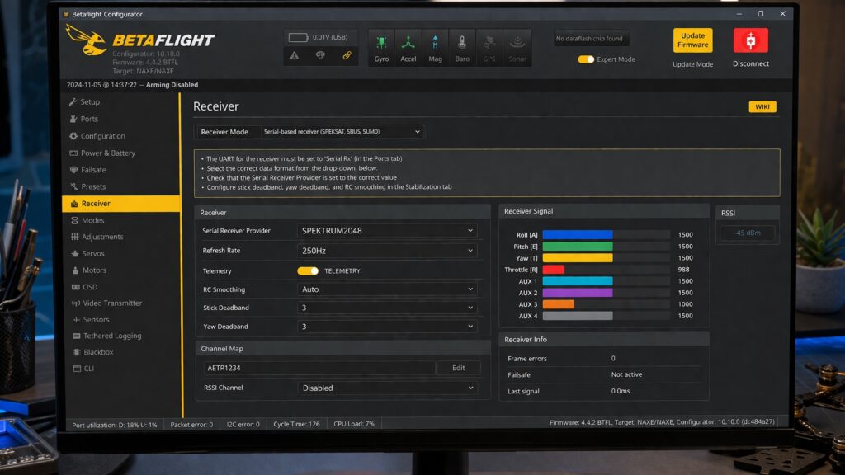Image resolution: width=845 pixels, height=475 pixels.
Task: Click the Edit button for channel map
Action: coord(458,368)
